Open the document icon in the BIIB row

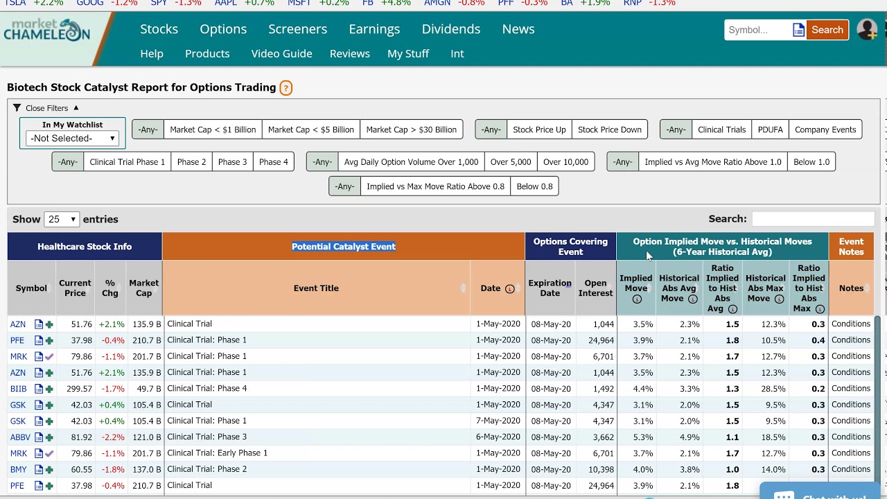(x=39, y=389)
